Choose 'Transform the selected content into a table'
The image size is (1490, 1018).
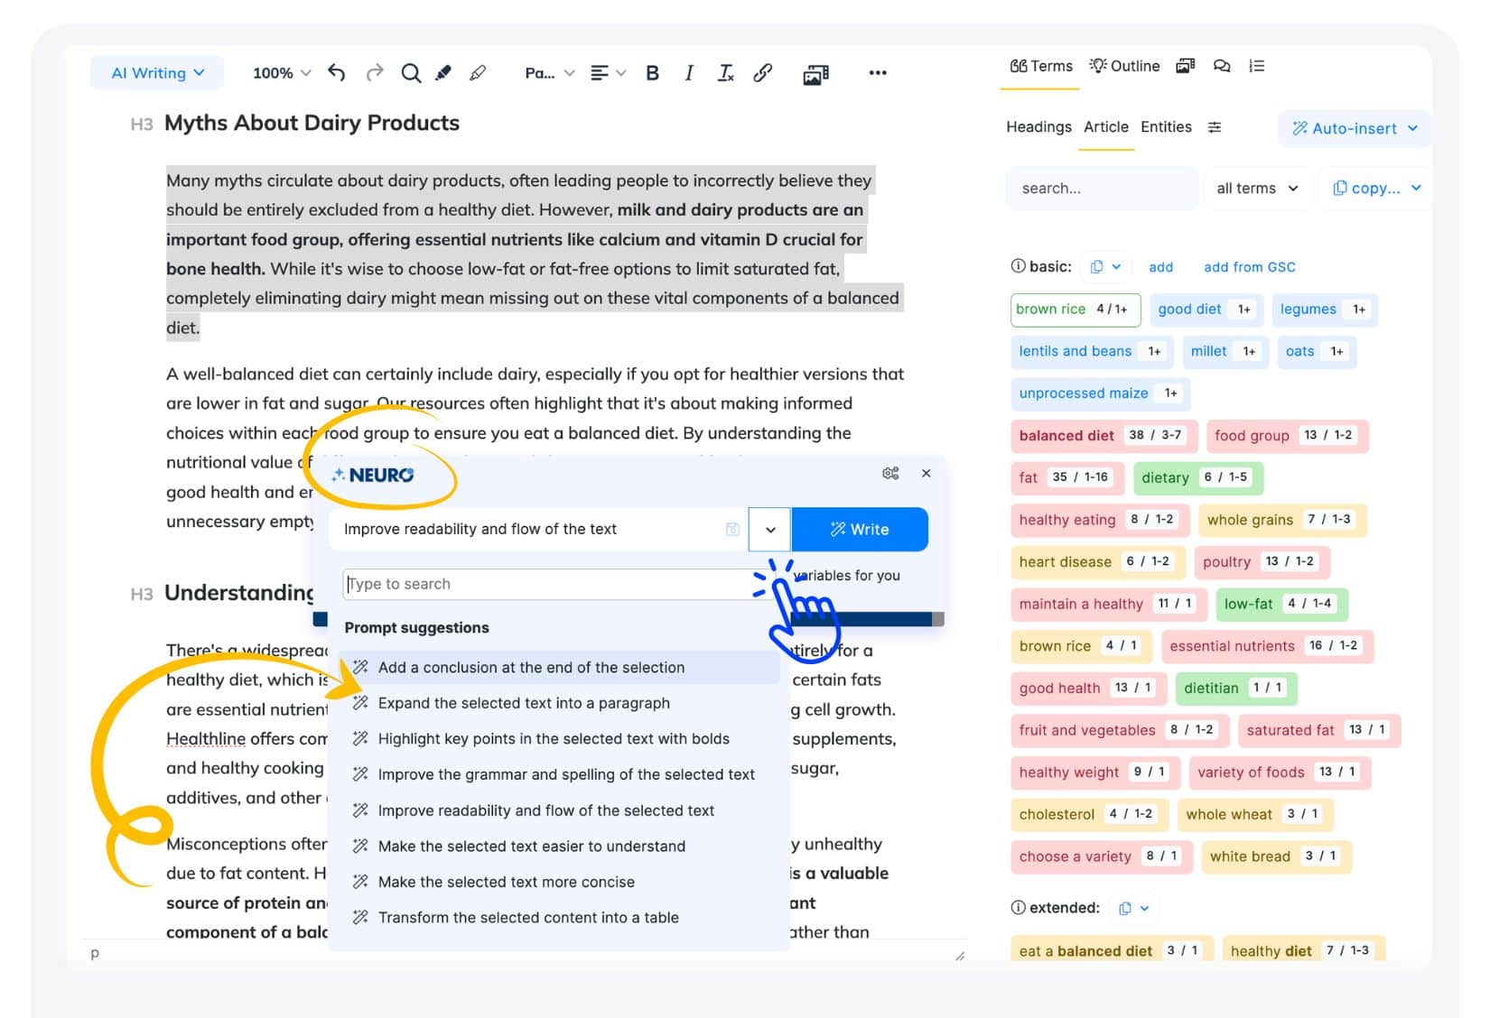[x=558, y=917]
